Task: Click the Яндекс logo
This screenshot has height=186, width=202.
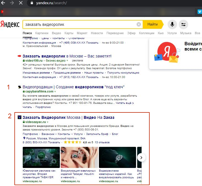Action: (10, 24)
